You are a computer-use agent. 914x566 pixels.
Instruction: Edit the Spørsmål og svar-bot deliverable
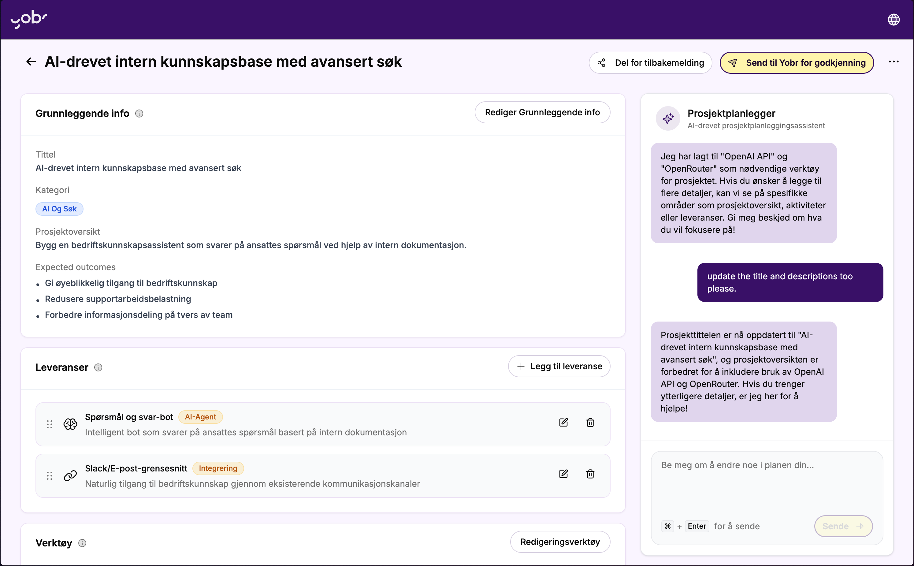[x=563, y=423]
